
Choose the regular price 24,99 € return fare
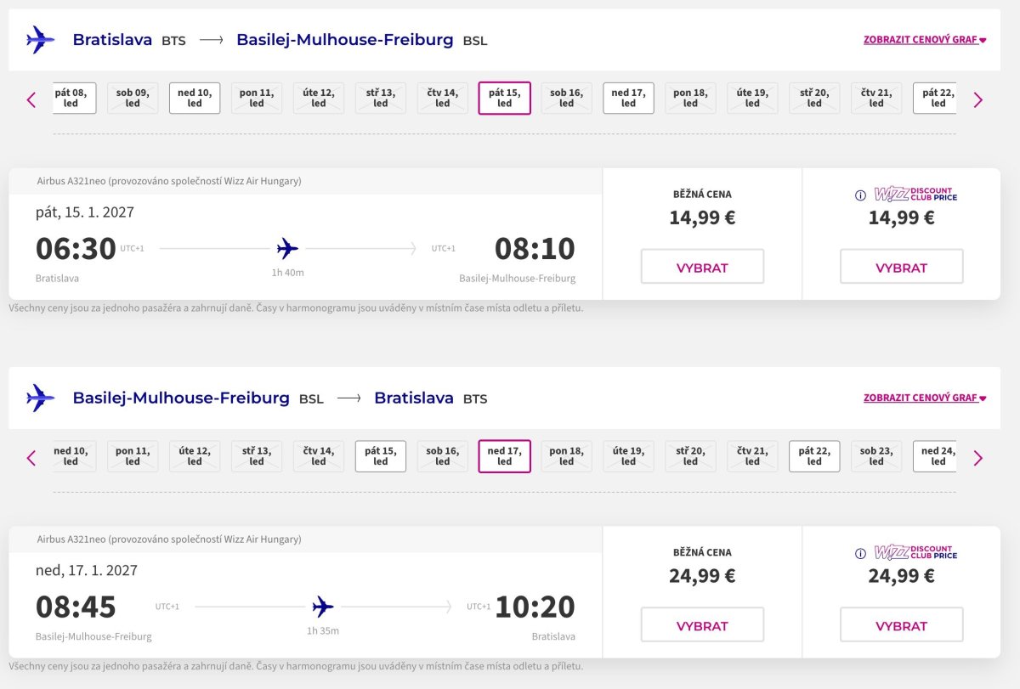point(702,625)
